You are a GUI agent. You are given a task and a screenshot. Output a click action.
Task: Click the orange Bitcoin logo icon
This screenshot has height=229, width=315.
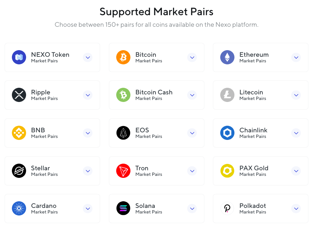tap(123, 57)
